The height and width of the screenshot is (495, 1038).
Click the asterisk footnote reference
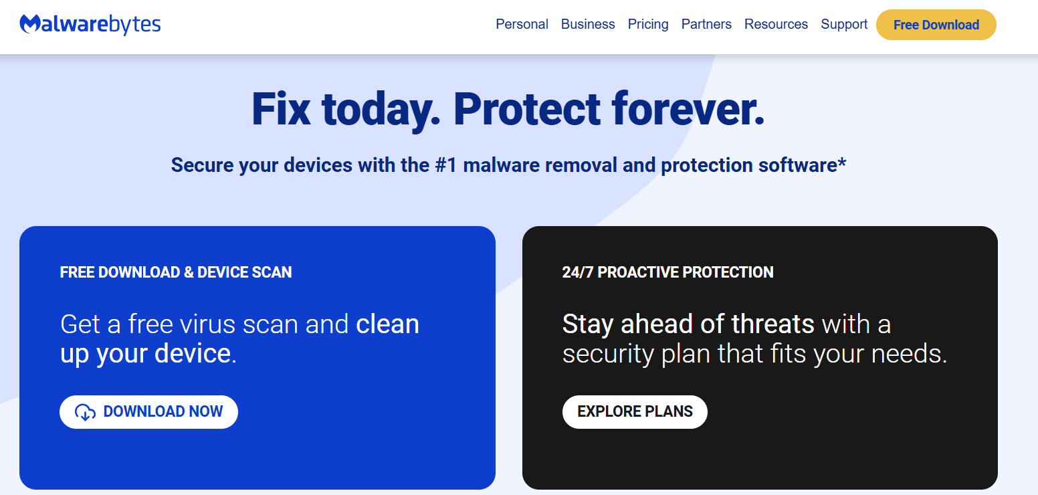842,161
